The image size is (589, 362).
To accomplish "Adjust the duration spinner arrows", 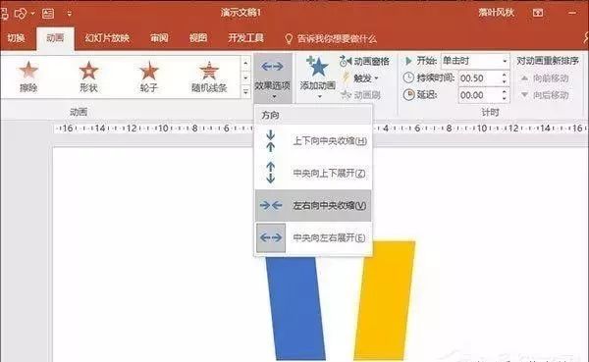I will tap(505, 78).
